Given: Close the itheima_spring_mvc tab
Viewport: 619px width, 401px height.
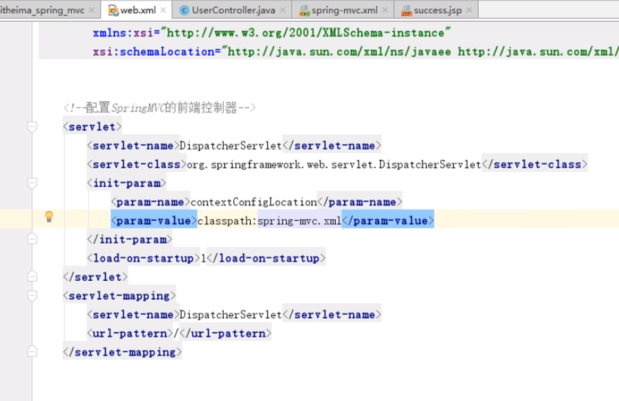Looking at the screenshot, I should 92,10.
